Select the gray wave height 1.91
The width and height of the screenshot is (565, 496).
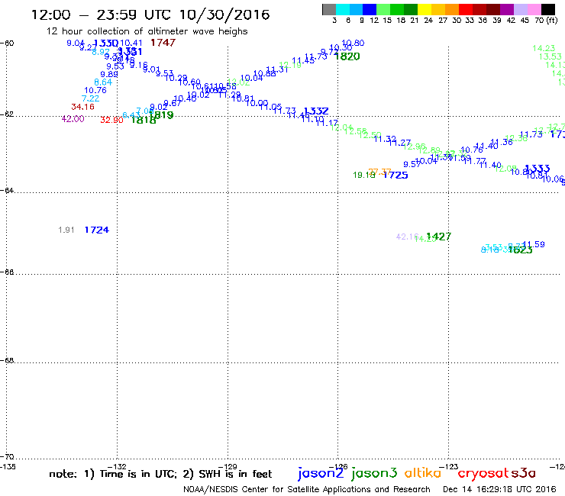tap(66, 230)
